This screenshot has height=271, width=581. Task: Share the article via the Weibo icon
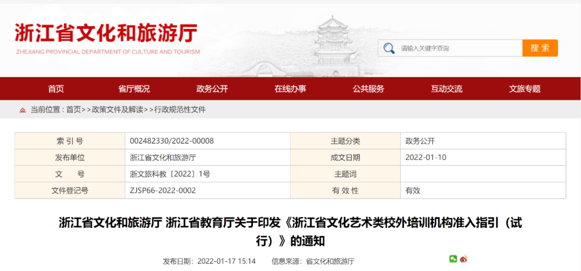click(464, 259)
